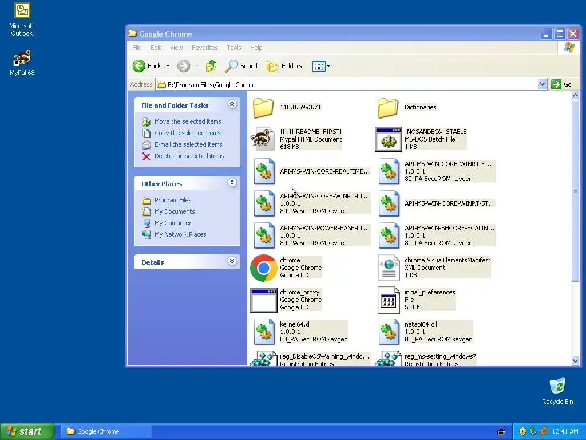Open the 118.0.5993.71 folder icon
586x440 pixels.
(263, 107)
